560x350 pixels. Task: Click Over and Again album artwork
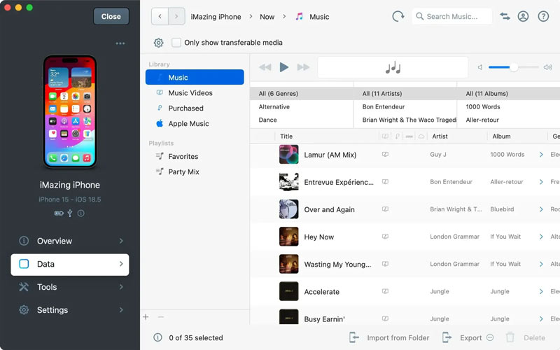(288, 209)
